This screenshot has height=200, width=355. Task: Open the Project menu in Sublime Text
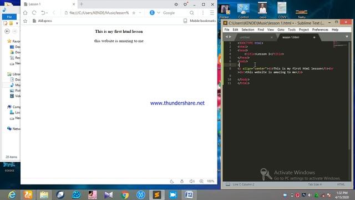tap(304, 29)
